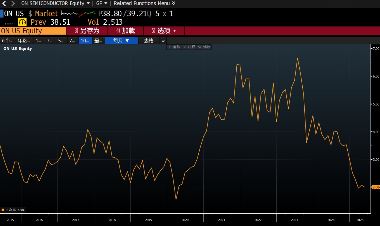Click the intraday sparkline mini chart

pos(78,14)
